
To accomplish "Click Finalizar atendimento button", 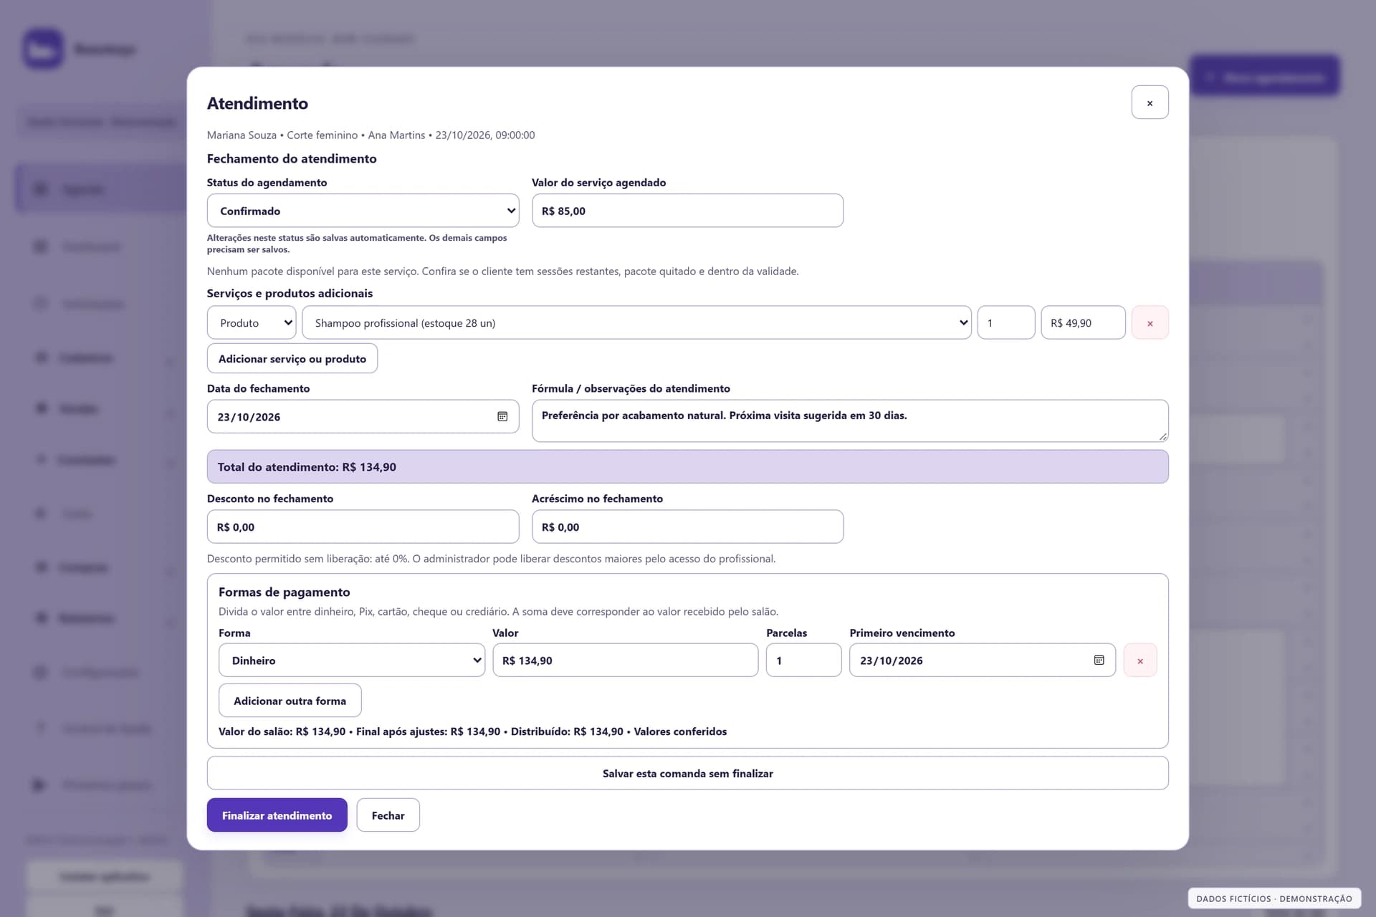I will click(x=277, y=815).
